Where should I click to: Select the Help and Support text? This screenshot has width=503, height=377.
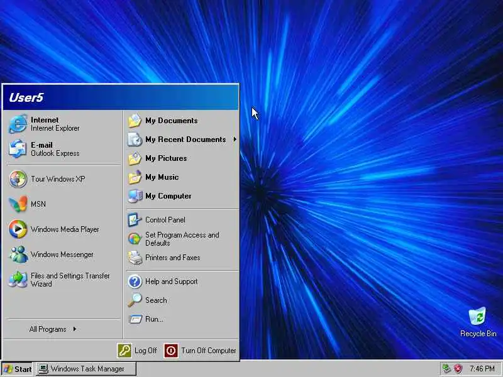coord(172,281)
